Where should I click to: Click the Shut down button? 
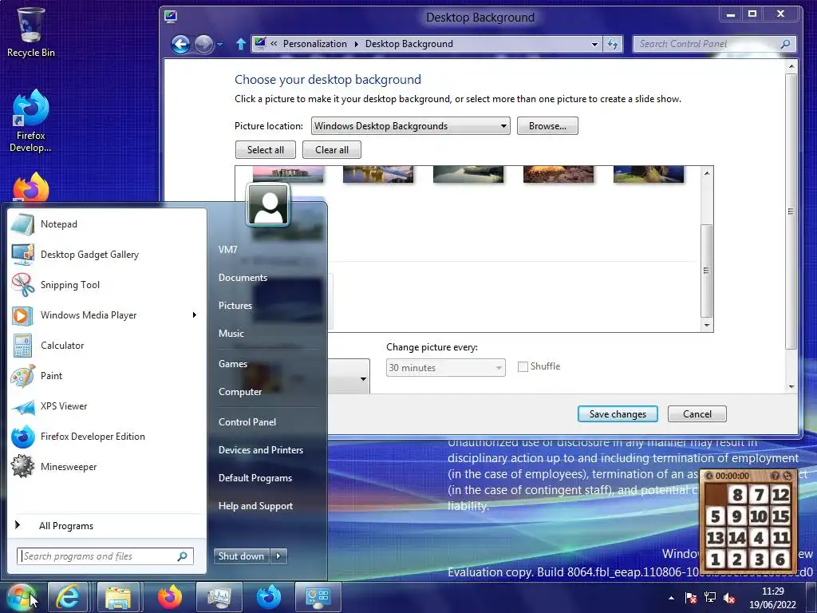click(x=242, y=556)
